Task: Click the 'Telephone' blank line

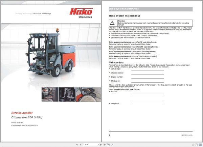Action: pos(148,104)
